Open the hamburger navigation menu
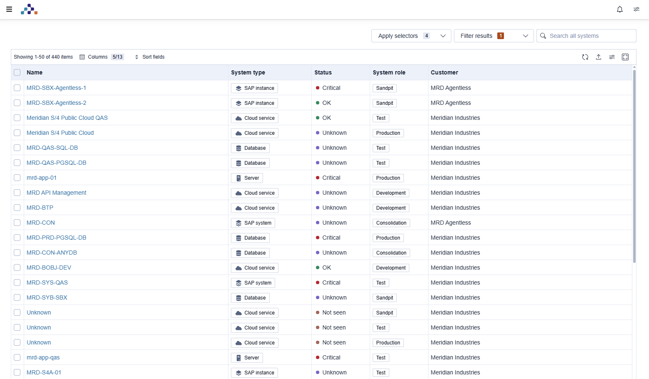 [9, 9]
